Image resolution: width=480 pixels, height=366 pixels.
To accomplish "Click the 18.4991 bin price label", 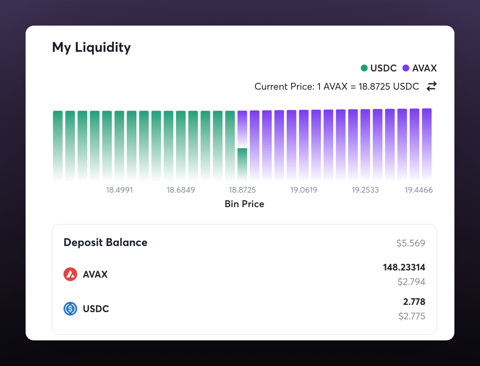I will click(x=119, y=190).
